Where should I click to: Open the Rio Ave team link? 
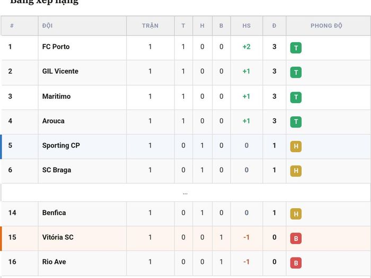54,262
